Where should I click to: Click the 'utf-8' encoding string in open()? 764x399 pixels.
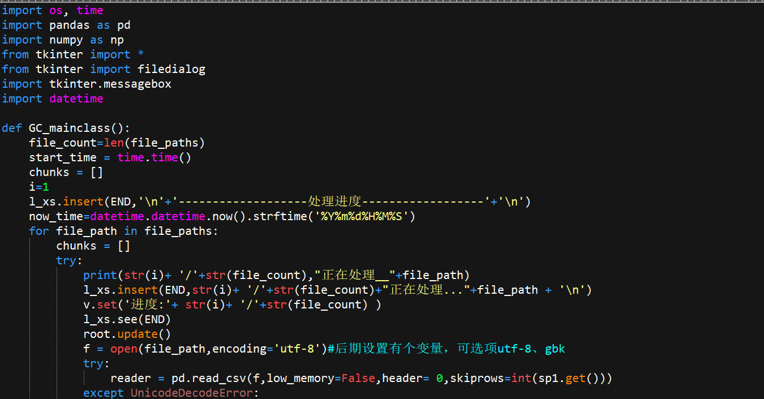pos(299,349)
